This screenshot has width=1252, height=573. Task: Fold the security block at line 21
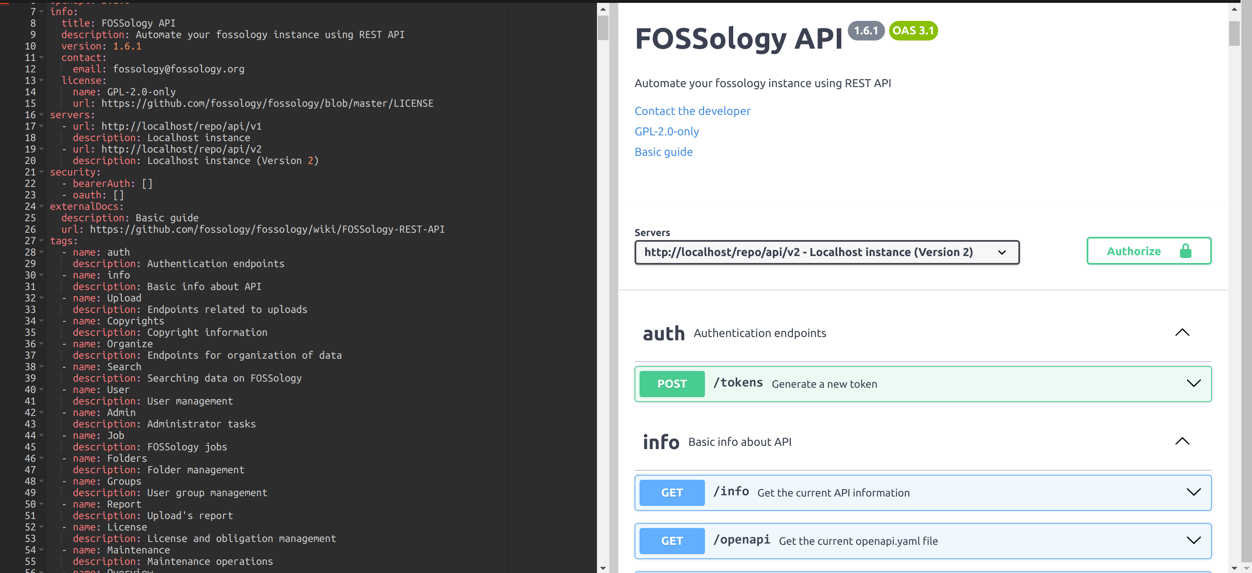point(41,173)
